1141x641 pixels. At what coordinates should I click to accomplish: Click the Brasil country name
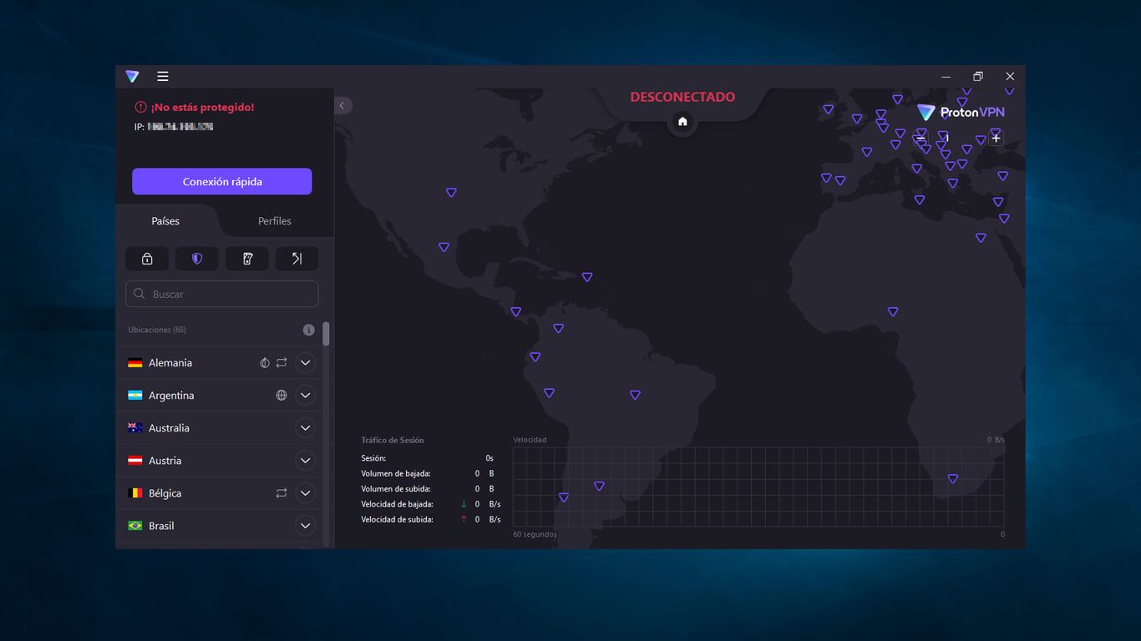(x=161, y=526)
